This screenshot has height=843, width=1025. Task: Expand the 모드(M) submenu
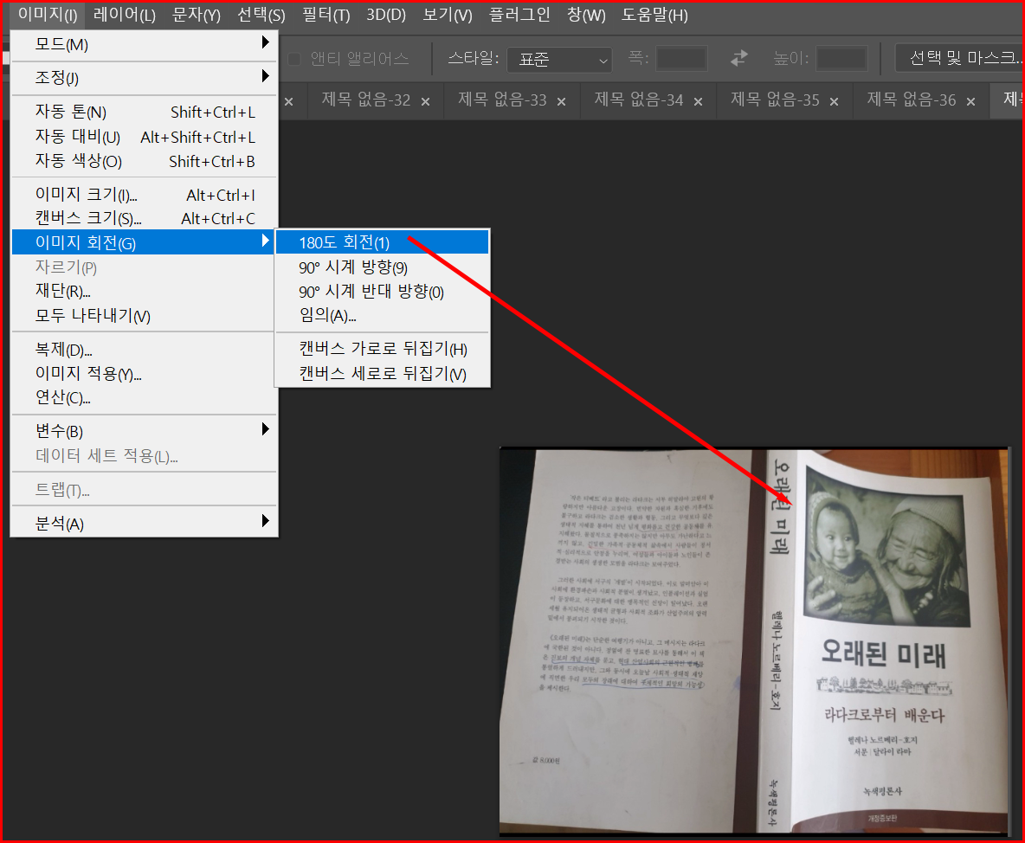[145, 44]
